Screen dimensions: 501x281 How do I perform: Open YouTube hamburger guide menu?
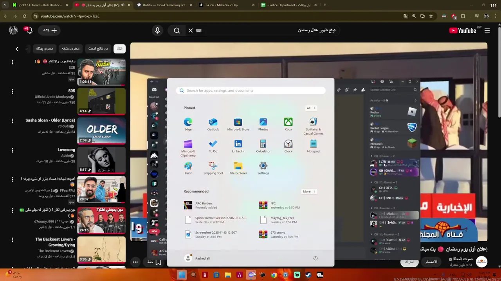point(487,30)
